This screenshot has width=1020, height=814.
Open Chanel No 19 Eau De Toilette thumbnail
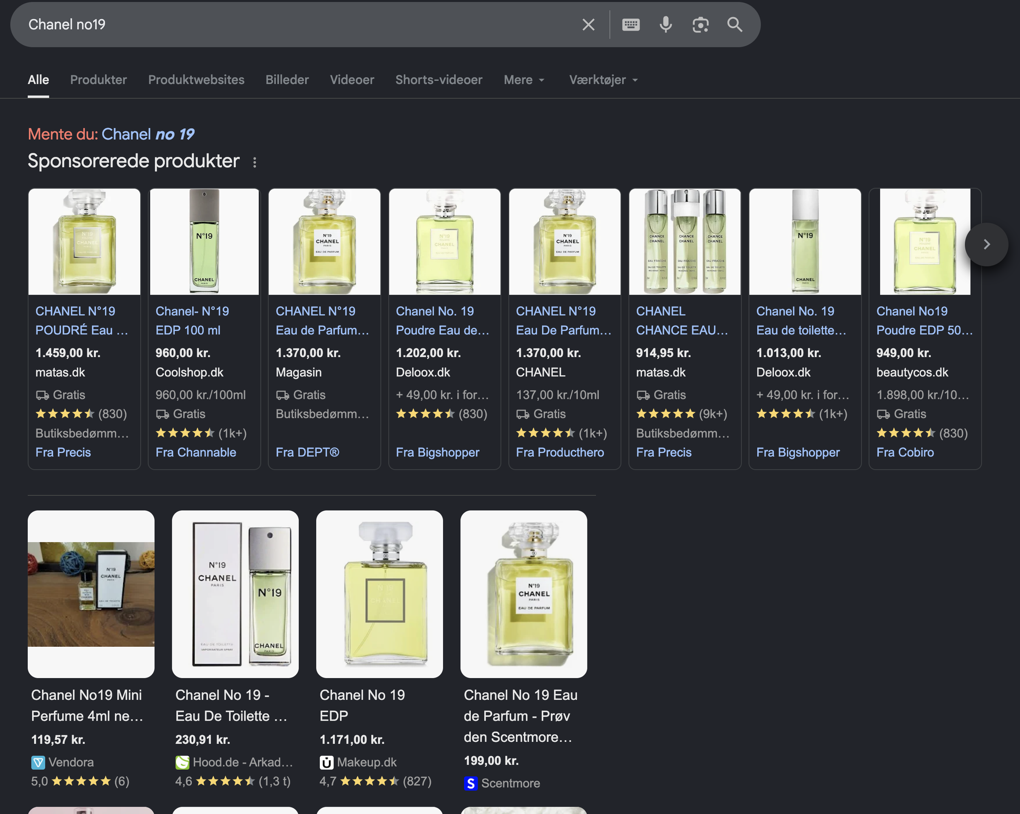(x=235, y=594)
